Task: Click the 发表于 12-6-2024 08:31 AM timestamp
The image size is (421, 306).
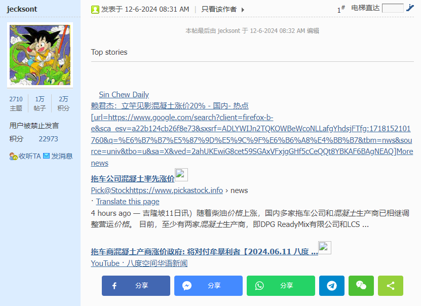Action: pyautogui.click(x=145, y=10)
